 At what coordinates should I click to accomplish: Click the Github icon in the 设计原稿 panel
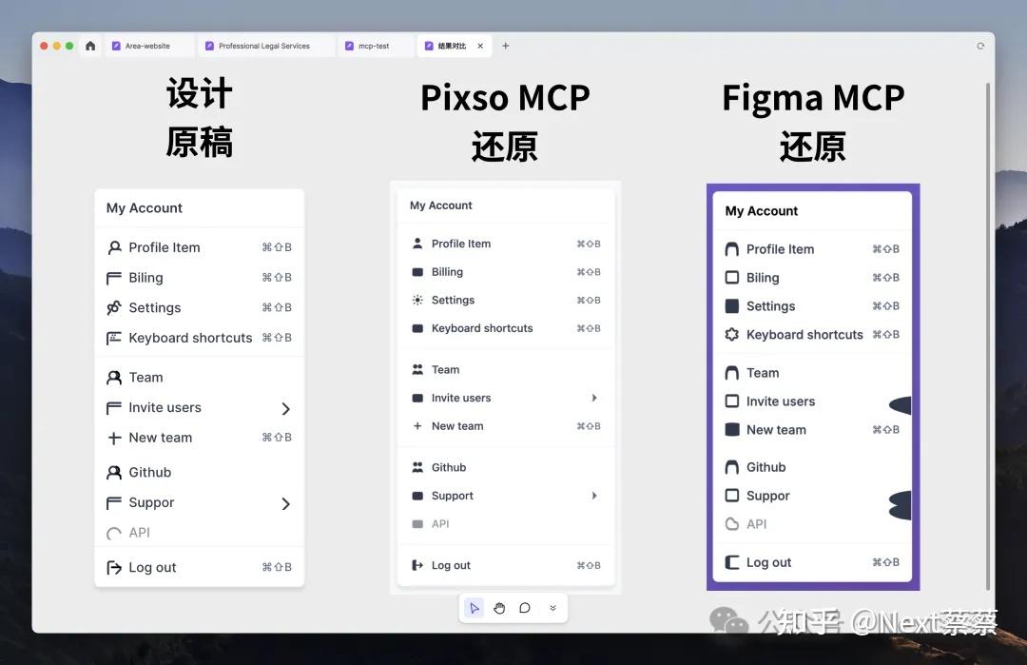click(x=114, y=472)
